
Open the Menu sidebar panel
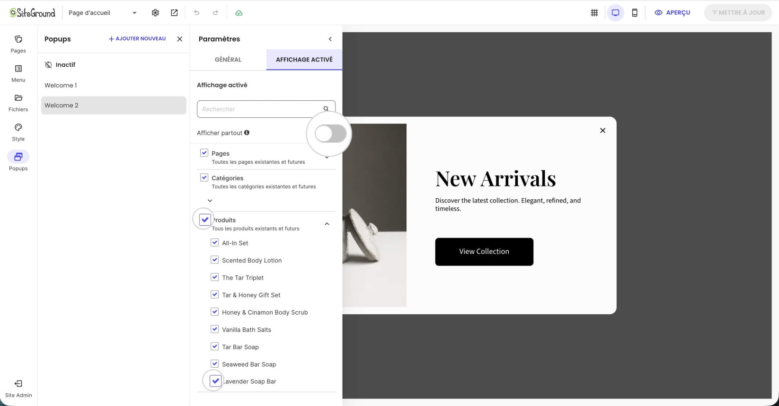pyautogui.click(x=18, y=73)
